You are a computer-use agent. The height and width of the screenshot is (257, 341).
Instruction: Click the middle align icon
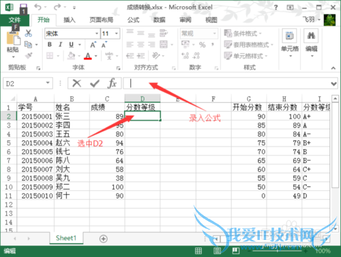pos(140,33)
